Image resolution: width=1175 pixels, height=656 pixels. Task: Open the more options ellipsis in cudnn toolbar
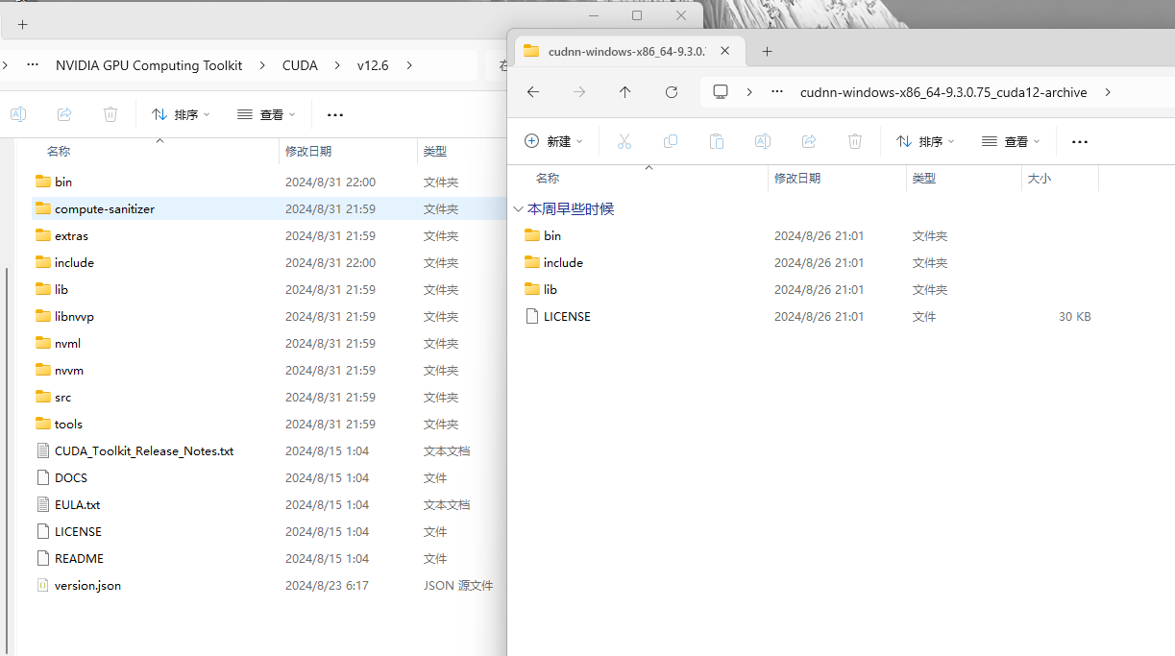1080,141
